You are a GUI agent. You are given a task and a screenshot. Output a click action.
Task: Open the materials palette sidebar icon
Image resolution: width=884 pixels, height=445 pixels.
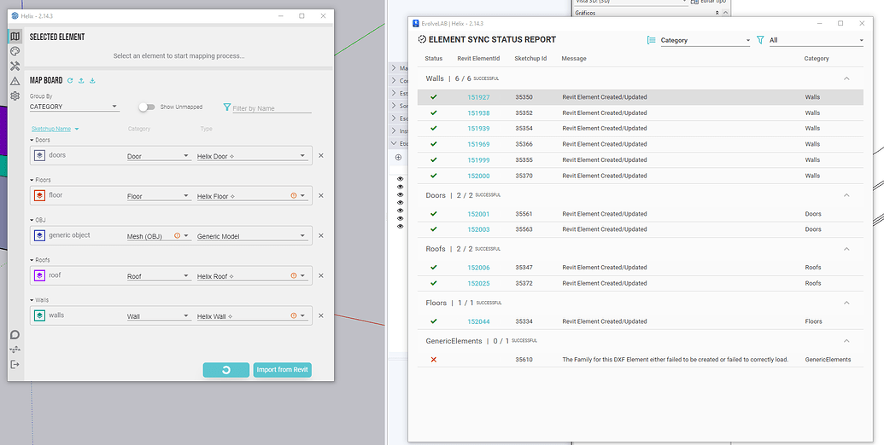pyautogui.click(x=15, y=51)
